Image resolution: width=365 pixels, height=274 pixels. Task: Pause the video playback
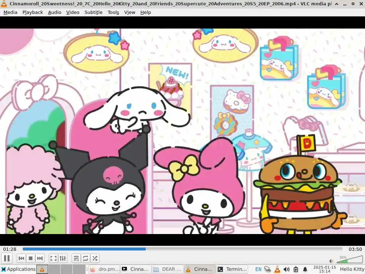(x=7, y=258)
